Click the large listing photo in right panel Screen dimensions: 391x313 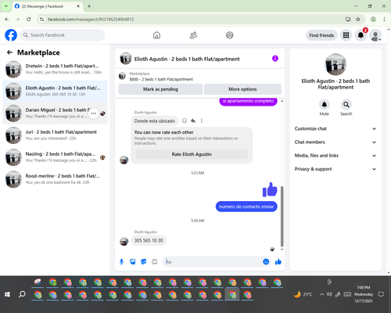point(335,64)
